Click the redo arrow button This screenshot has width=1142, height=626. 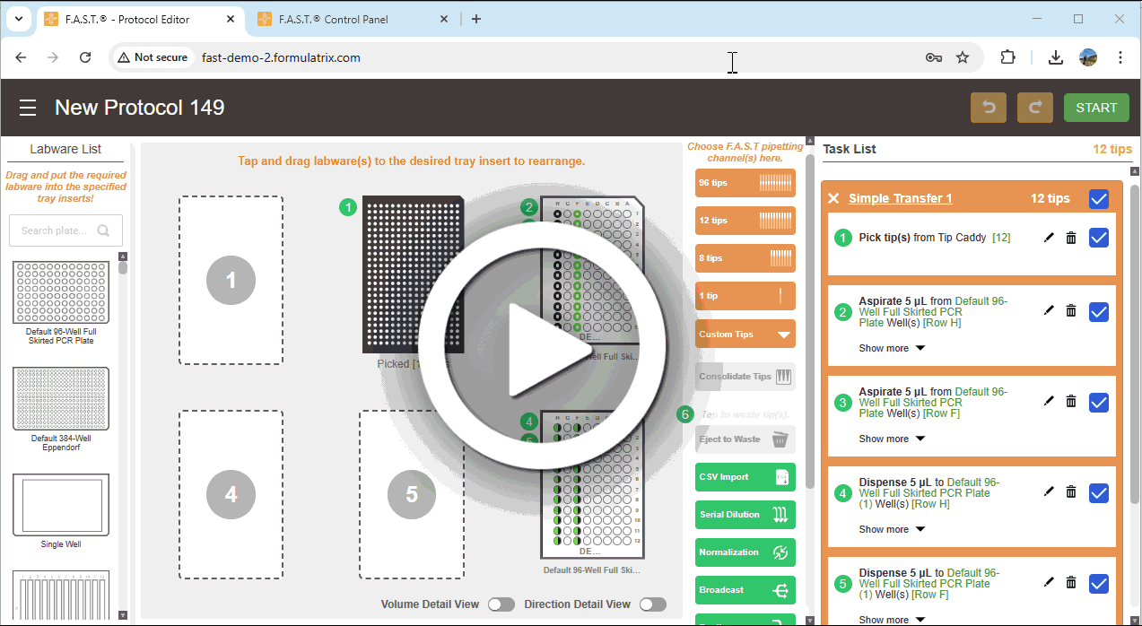1035,108
